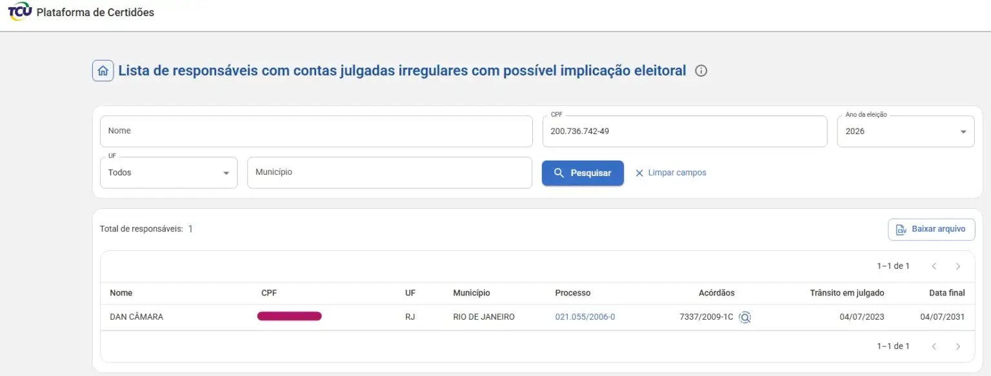
Task: Open the UF dropdown showing Todos
Action: [x=169, y=173]
